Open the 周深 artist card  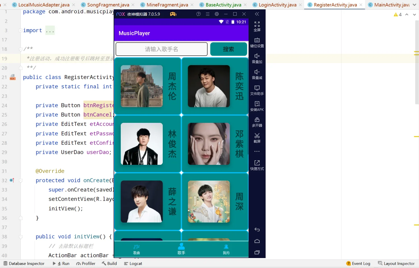pos(215,201)
